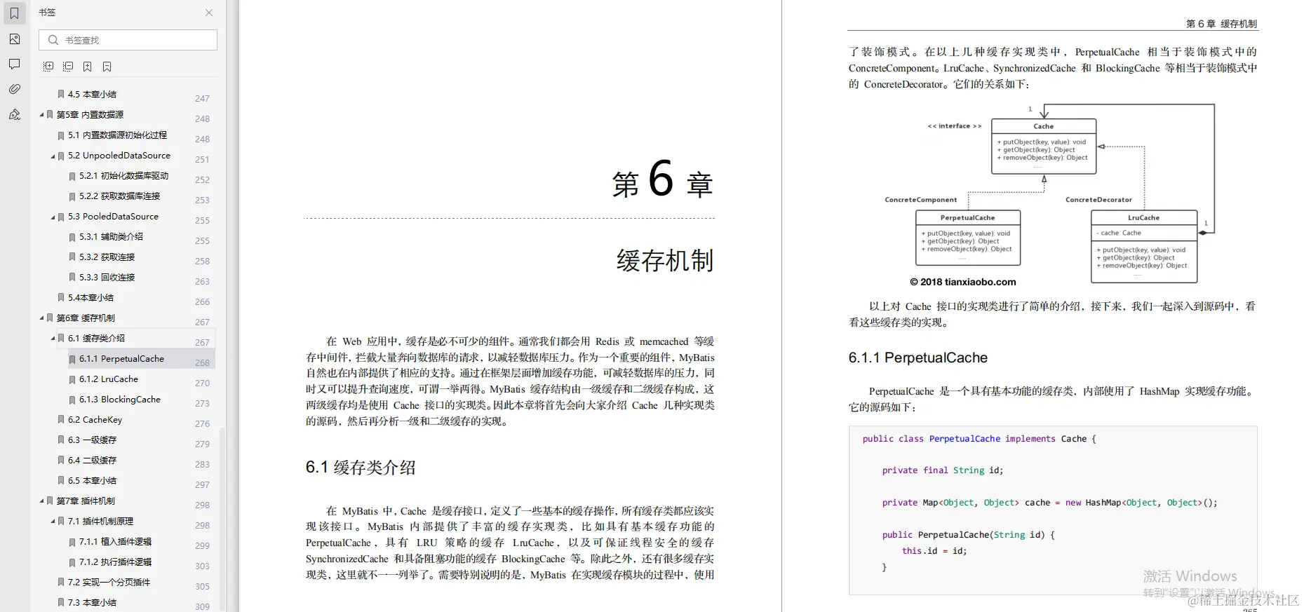Add a new bookmark icon
Viewport: 1304px width, 612px height.
[x=87, y=67]
